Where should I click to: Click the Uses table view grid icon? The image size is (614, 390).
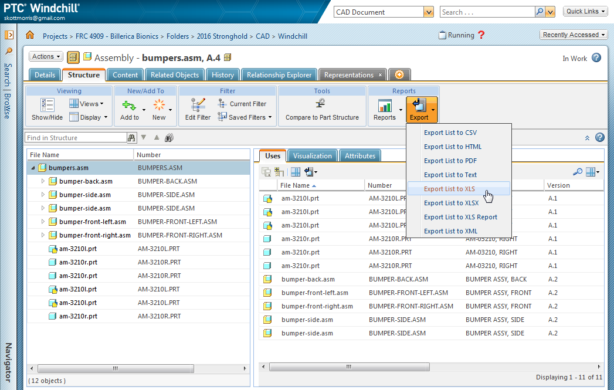[x=296, y=171]
